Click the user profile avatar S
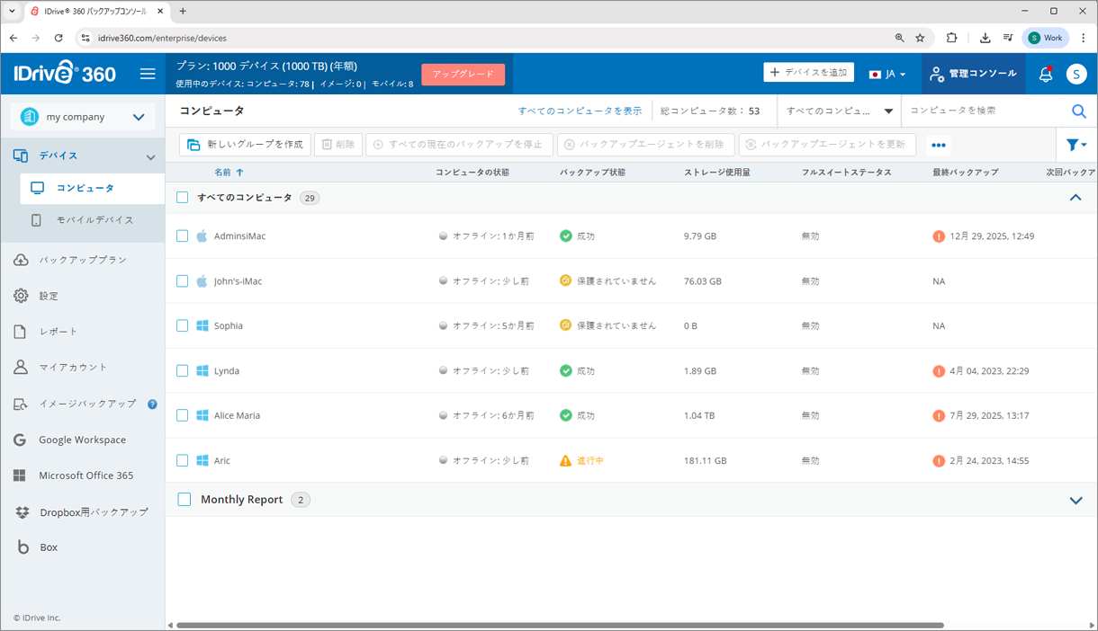The width and height of the screenshot is (1098, 631). click(1076, 75)
